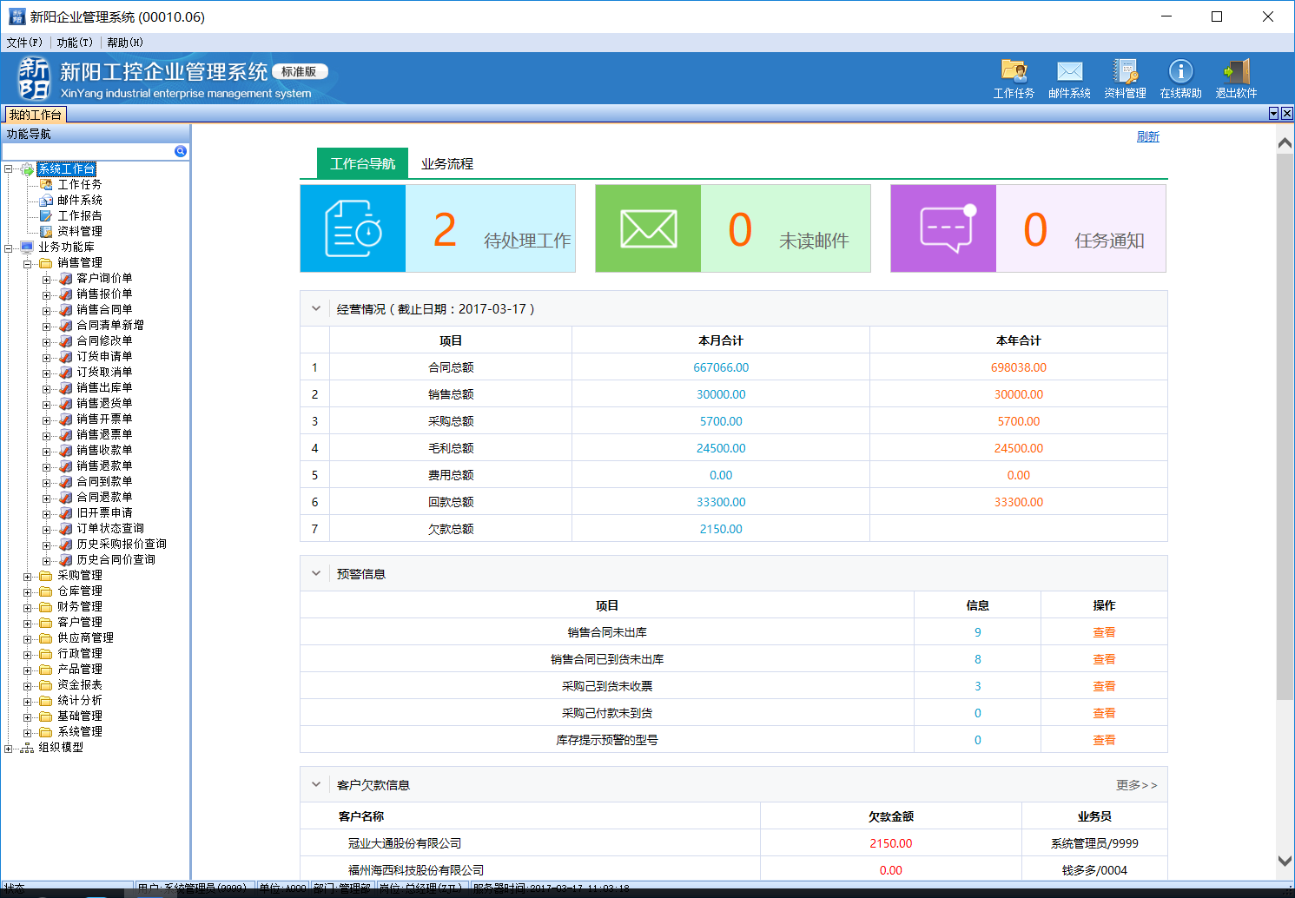
Task: Click the 更多>> link
Action: coord(1137,785)
